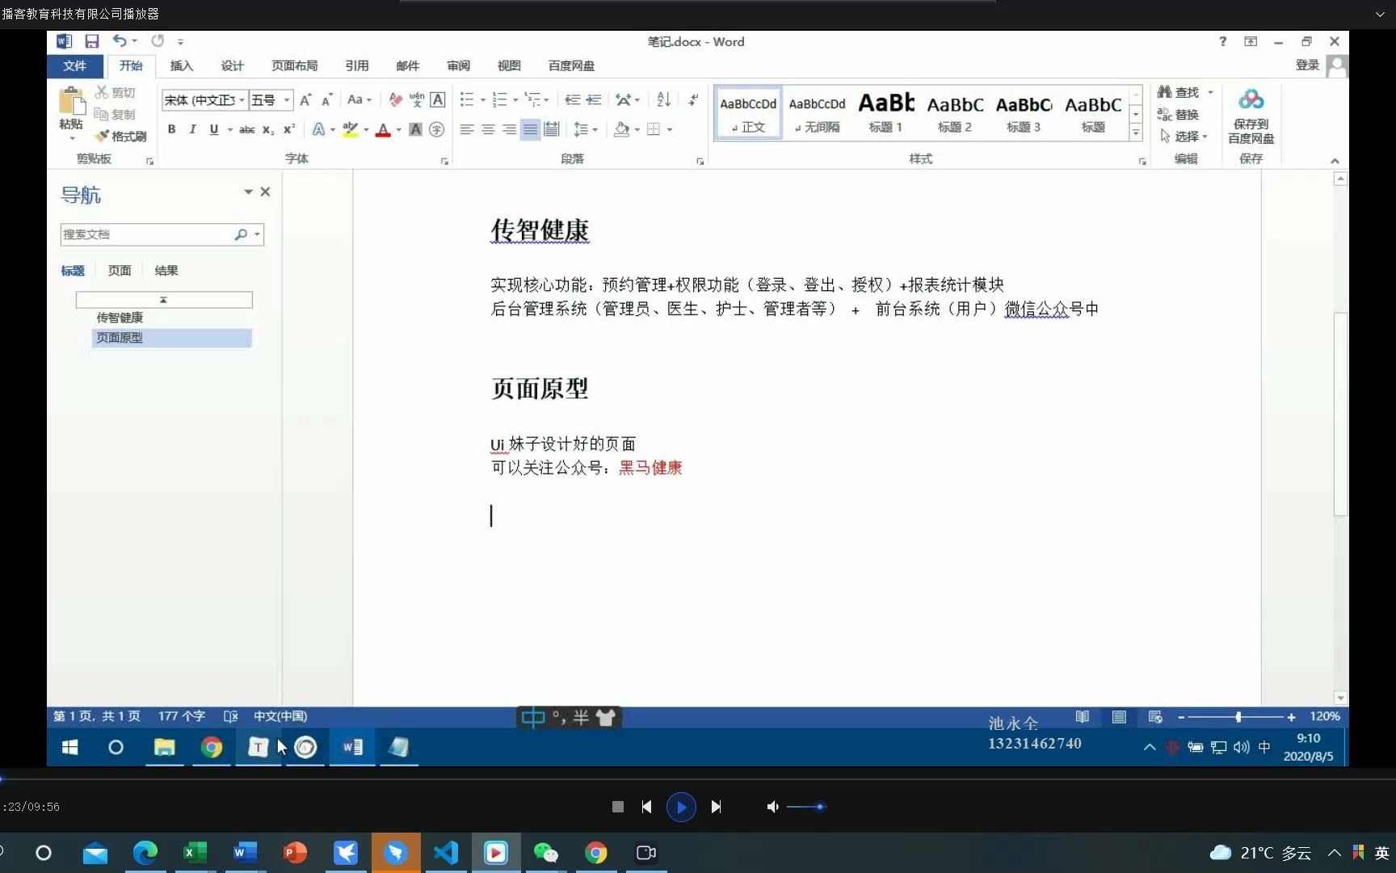Image resolution: width=1396 pixels, height=873 pixels.
Task: Clear all formatting with eraser icon
Action: pyautogui.click(x=395, y=100)
